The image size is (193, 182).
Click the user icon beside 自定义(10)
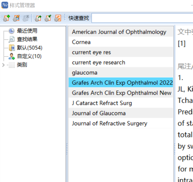pyautogui.click(x=12, y=56)
